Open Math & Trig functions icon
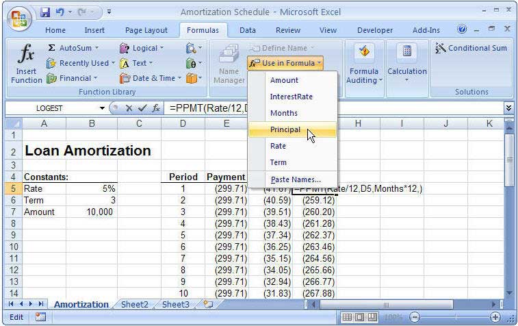 point(194,63)
